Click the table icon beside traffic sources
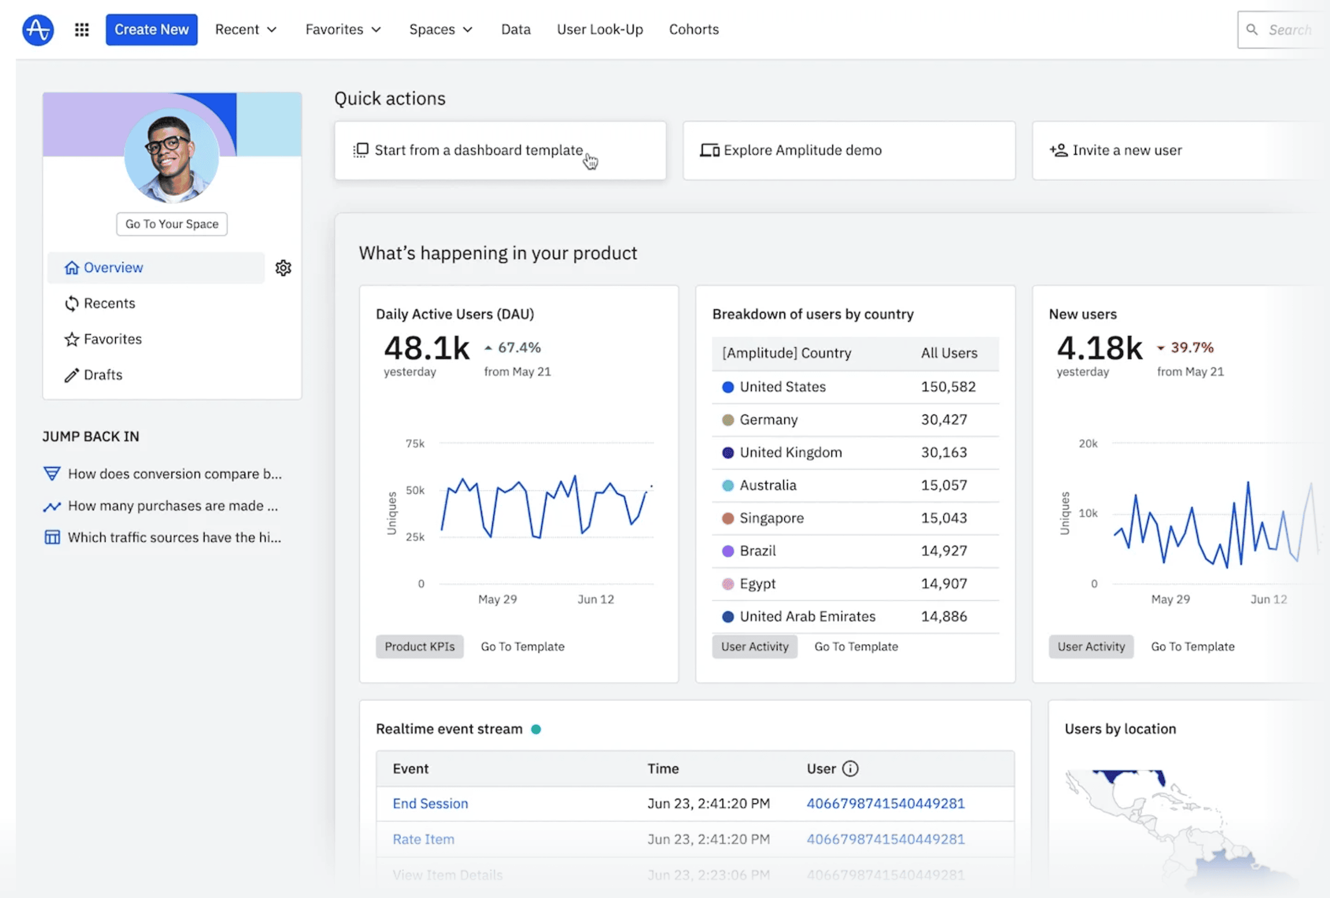Image resolution: width=1330 pixels, height=898 pixels. [x=52, y=536]
